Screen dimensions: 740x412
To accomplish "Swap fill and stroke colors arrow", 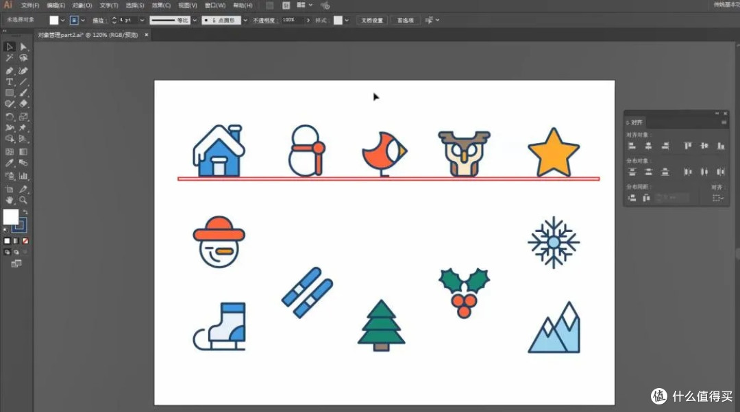I will tap(25, 212).
